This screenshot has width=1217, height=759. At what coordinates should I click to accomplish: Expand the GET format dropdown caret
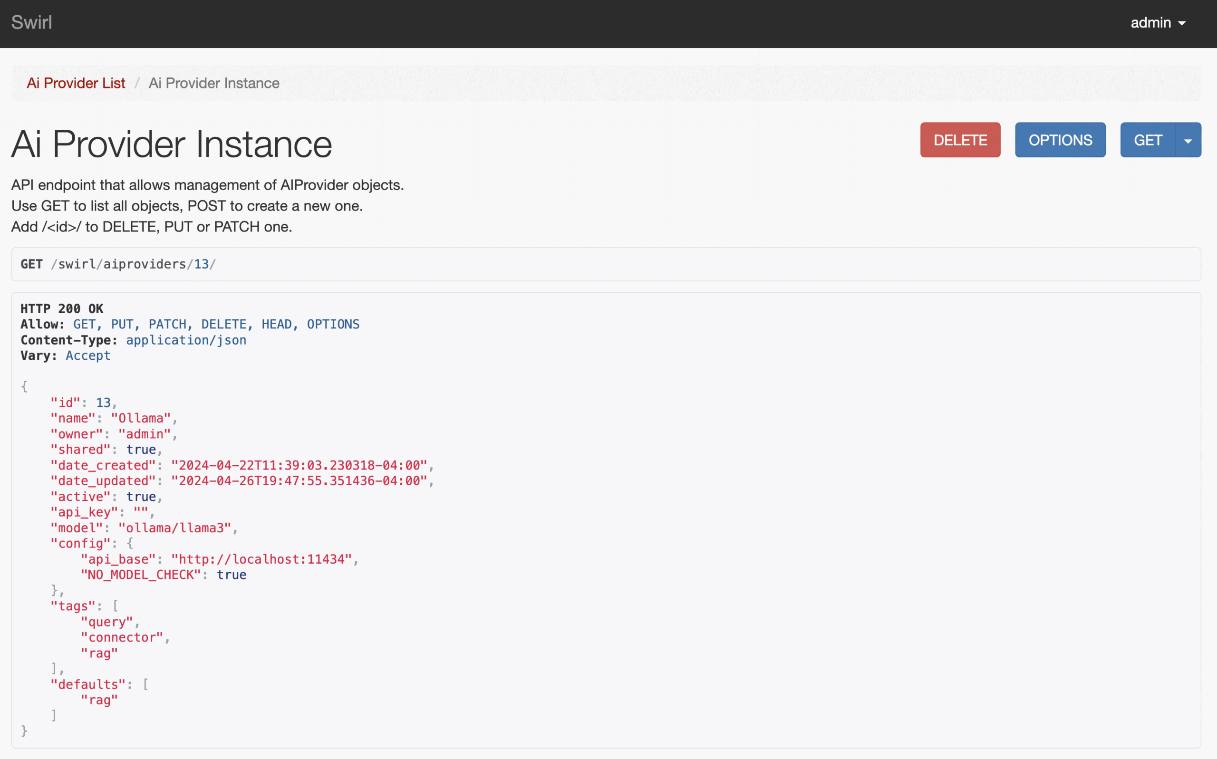(x=1188, y=140)
